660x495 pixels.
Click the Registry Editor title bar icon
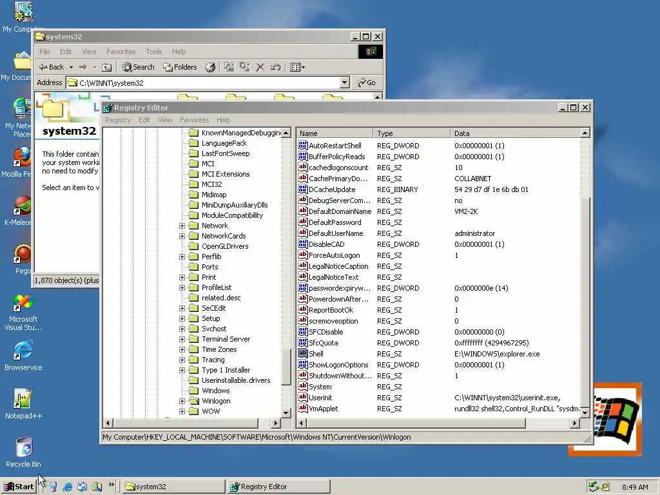pyautogui.click(x=108, y=108)
